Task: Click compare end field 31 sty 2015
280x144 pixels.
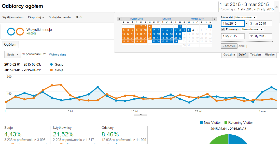Action: tap(260, 36)
